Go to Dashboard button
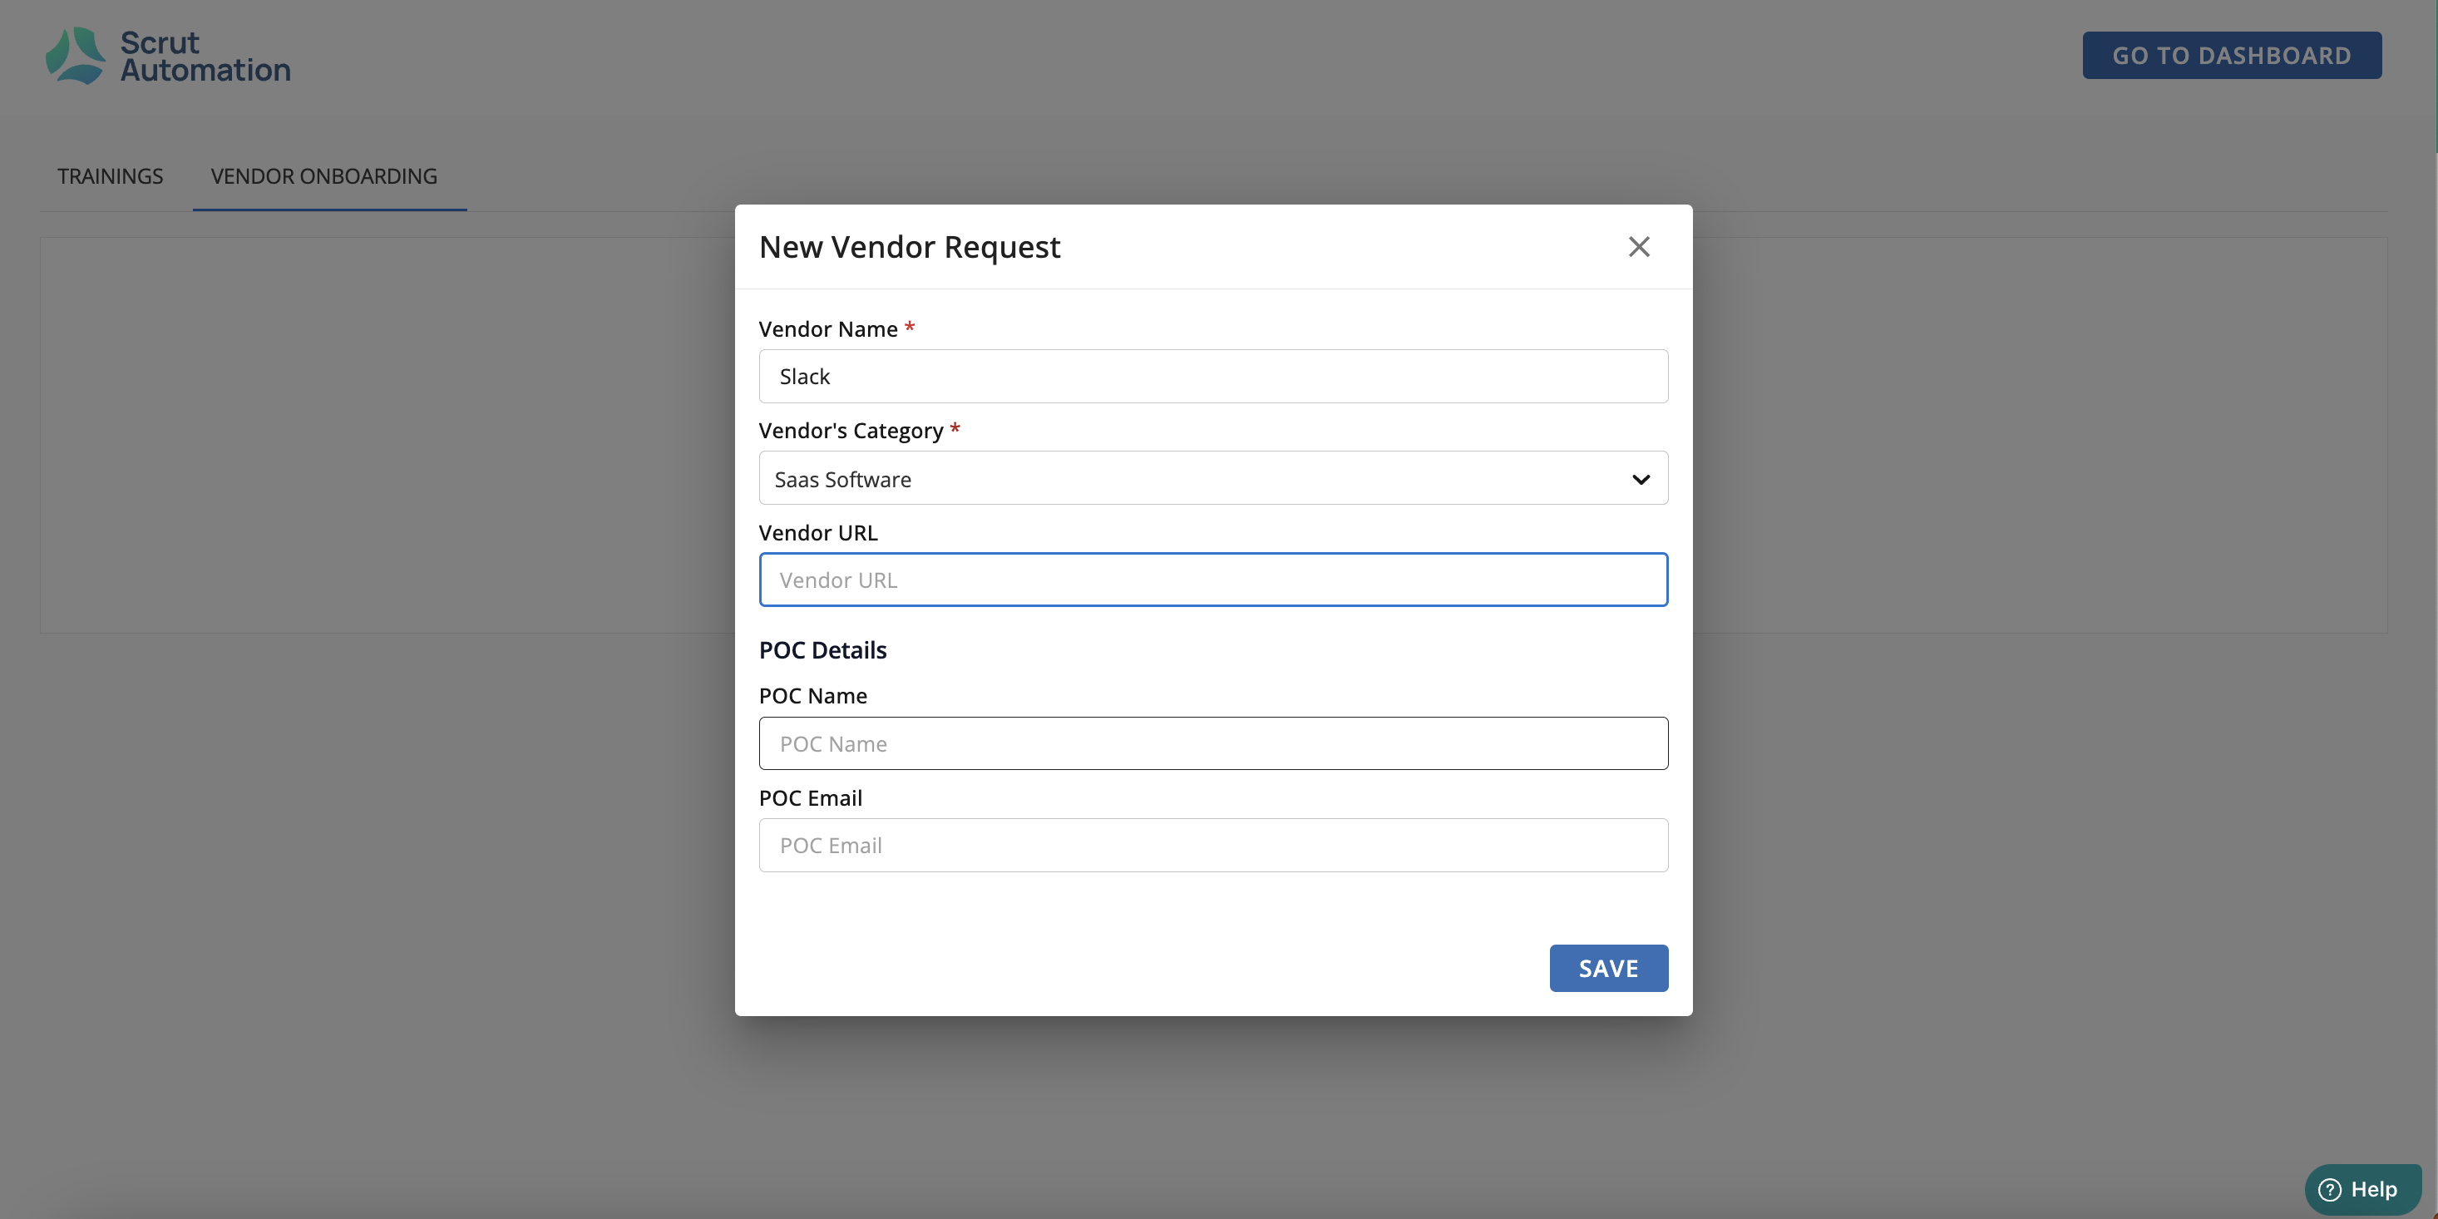The height and width of the screenshot is (1219, 2438). 2231,55
